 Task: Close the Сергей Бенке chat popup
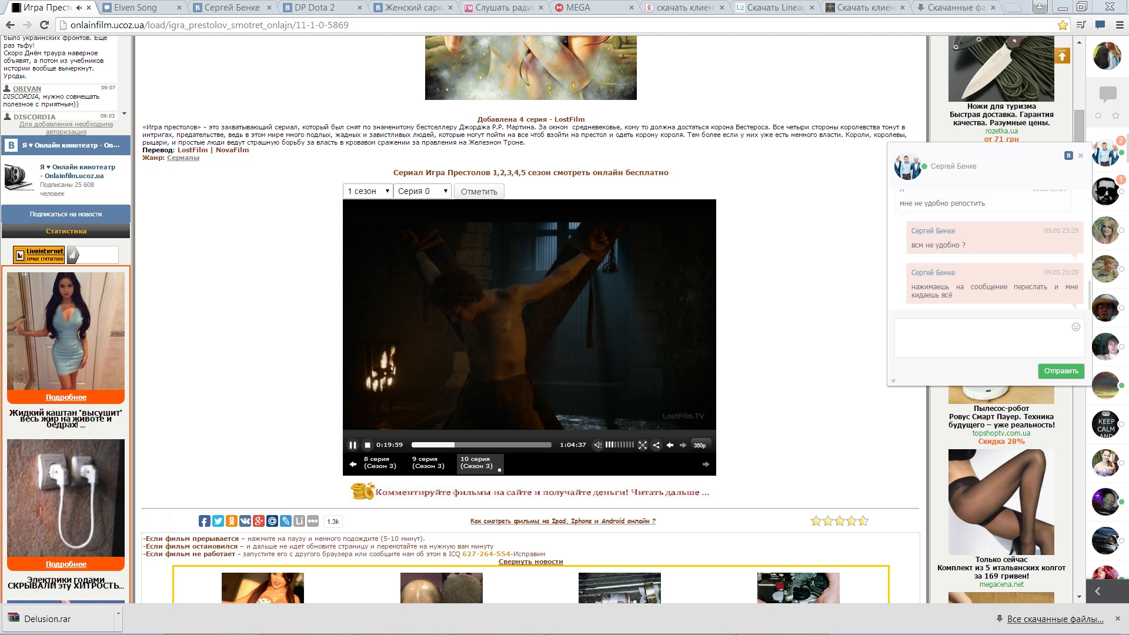point(1080,156)
